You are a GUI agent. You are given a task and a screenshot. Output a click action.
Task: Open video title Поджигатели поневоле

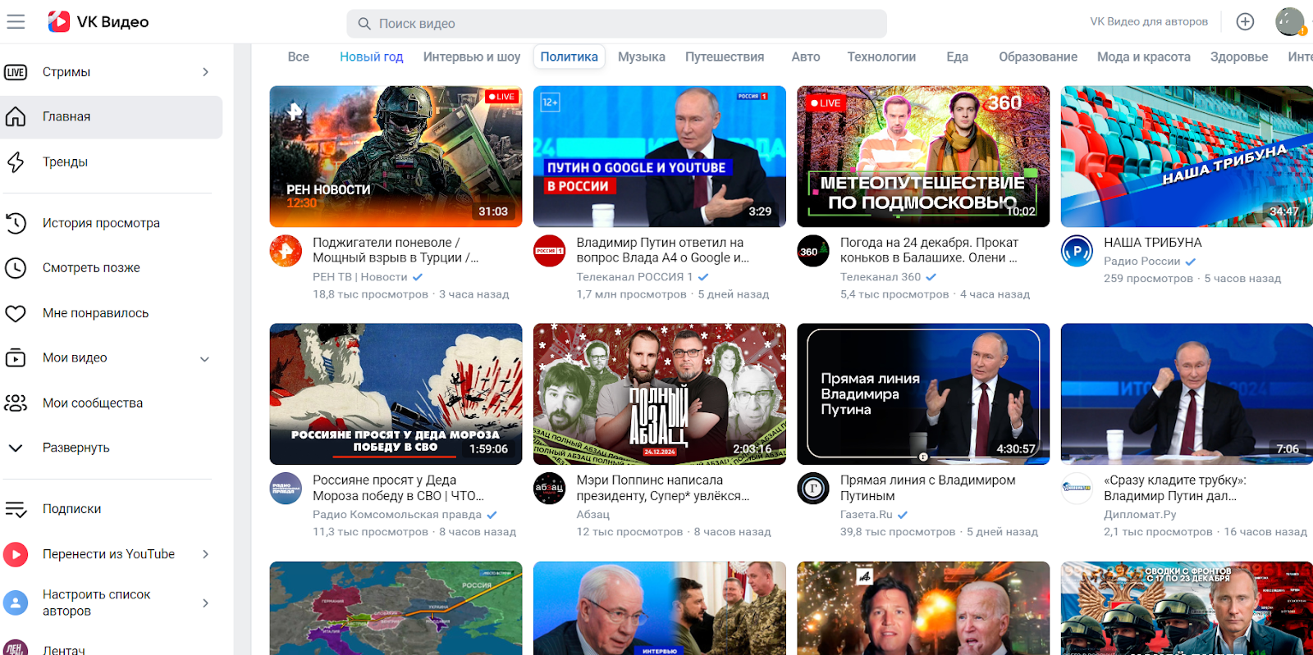(396, 250)
